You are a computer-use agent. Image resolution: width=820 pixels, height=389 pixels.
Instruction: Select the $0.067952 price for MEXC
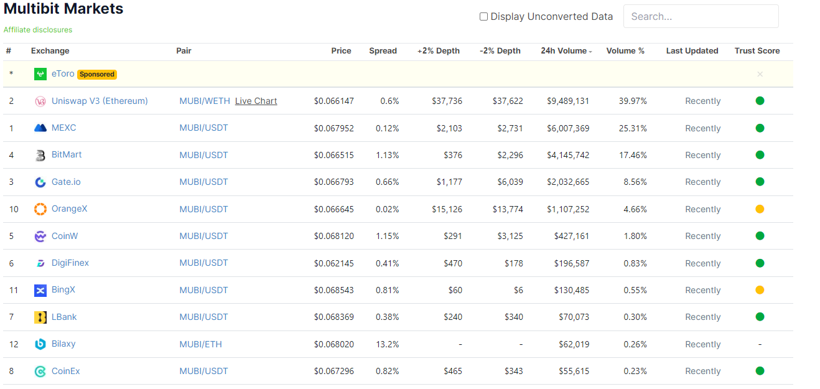(334, 128)
